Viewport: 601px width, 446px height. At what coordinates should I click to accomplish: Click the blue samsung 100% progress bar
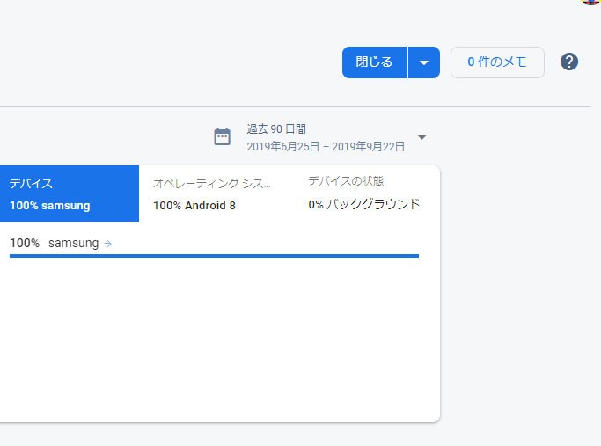214,256
